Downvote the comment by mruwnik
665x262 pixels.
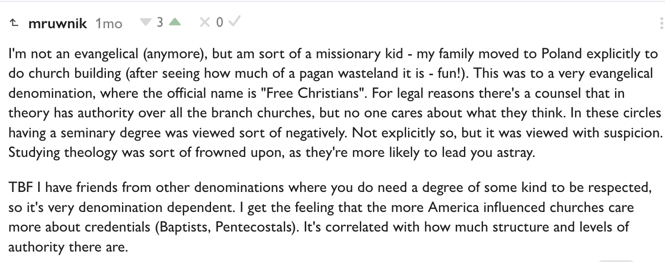[145, 22]
